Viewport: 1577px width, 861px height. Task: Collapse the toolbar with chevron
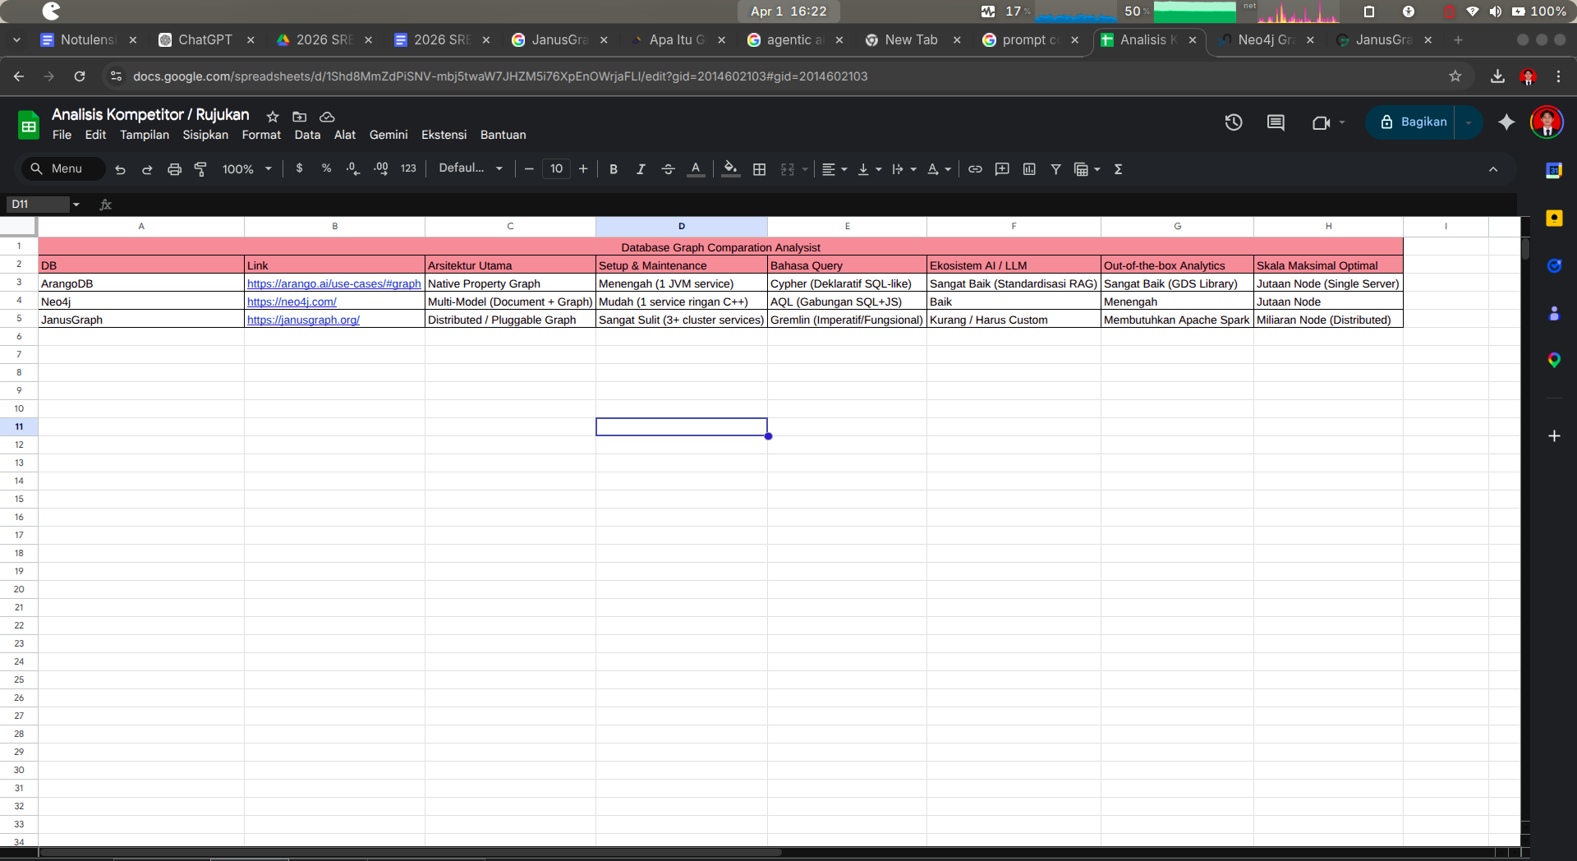coord(1493,169)
